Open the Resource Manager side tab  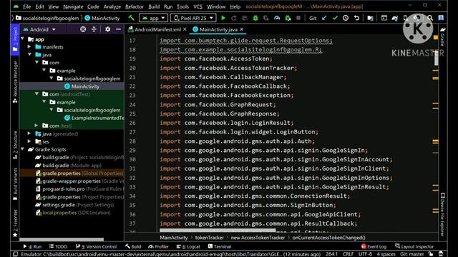[x=15, y=82]
